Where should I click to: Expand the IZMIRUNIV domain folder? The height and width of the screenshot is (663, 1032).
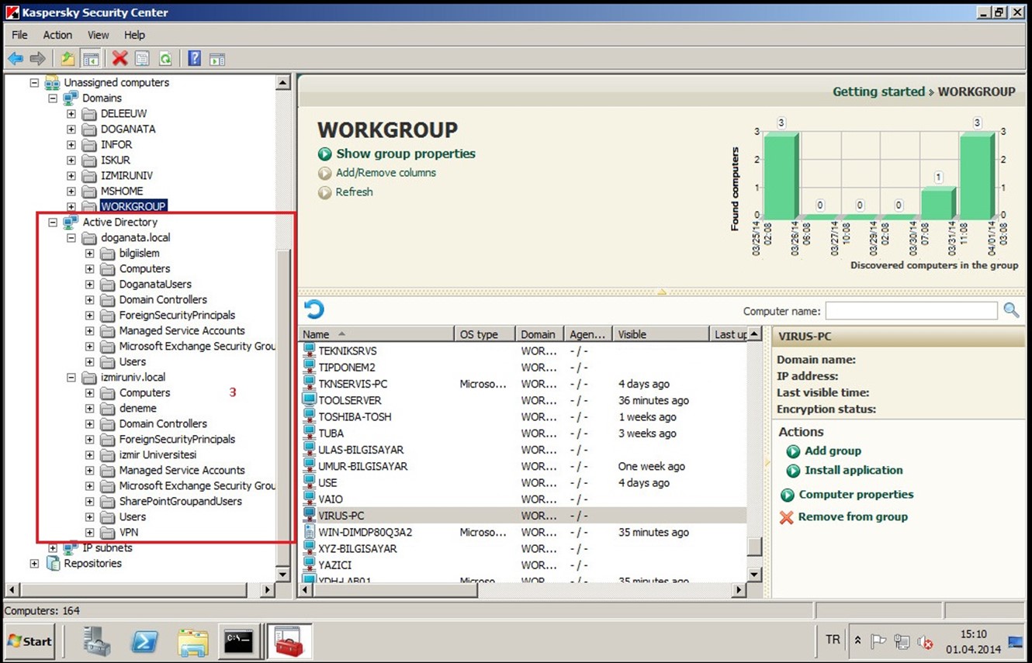[x=71, y=175]
